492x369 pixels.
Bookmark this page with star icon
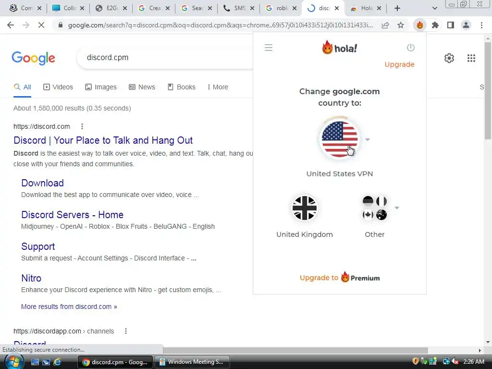(x=400, y=25)
